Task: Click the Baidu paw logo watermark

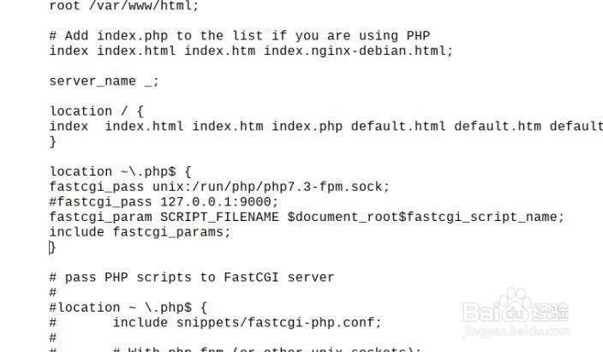Action: (516, 314)
